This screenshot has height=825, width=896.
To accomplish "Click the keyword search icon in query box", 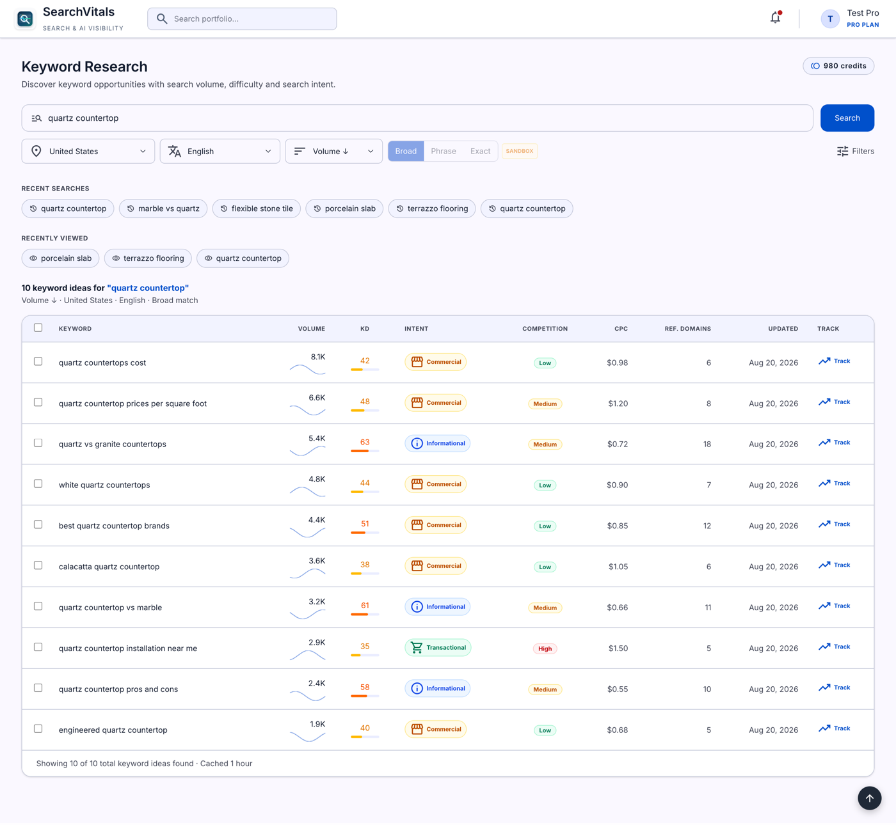I will [x=36, y=118].
